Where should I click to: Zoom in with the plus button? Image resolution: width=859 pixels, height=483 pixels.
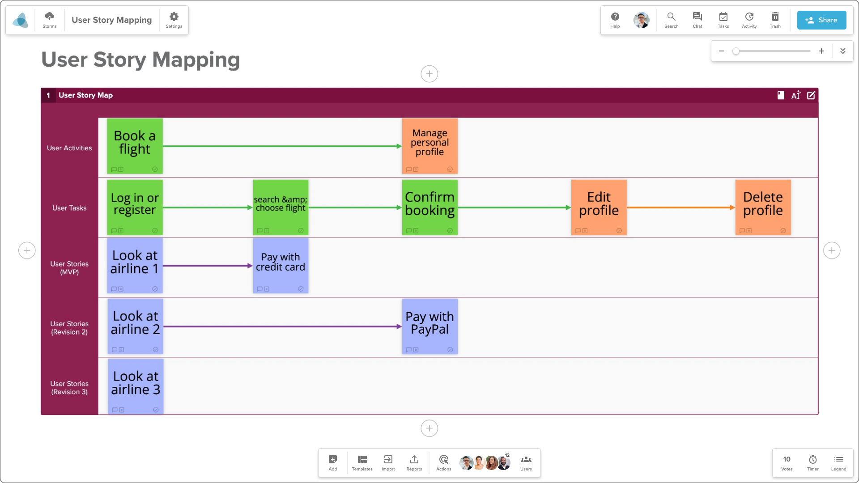point(821,51)
